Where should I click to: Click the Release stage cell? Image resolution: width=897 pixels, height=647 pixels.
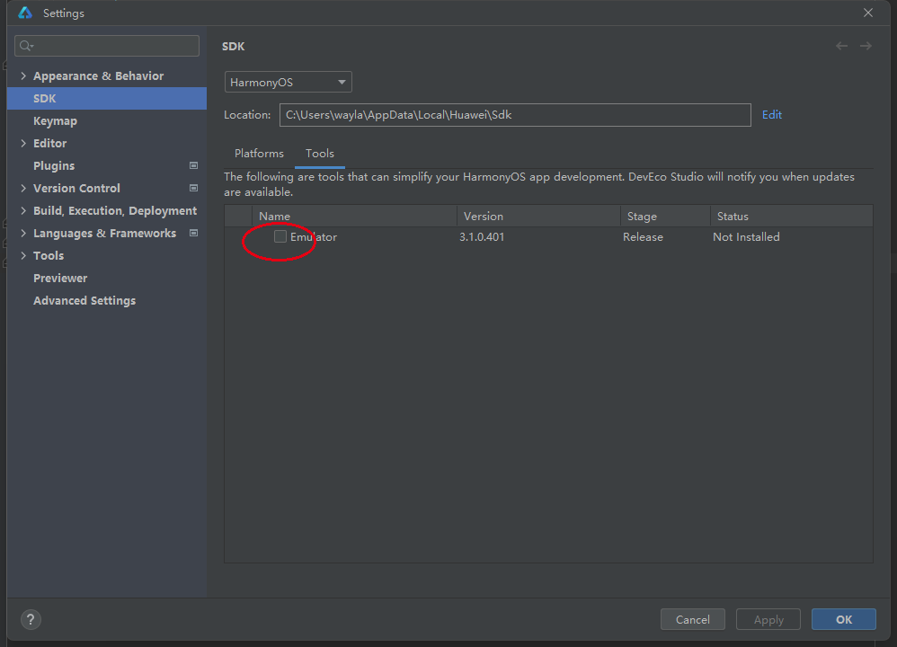[x=643, y=237]
